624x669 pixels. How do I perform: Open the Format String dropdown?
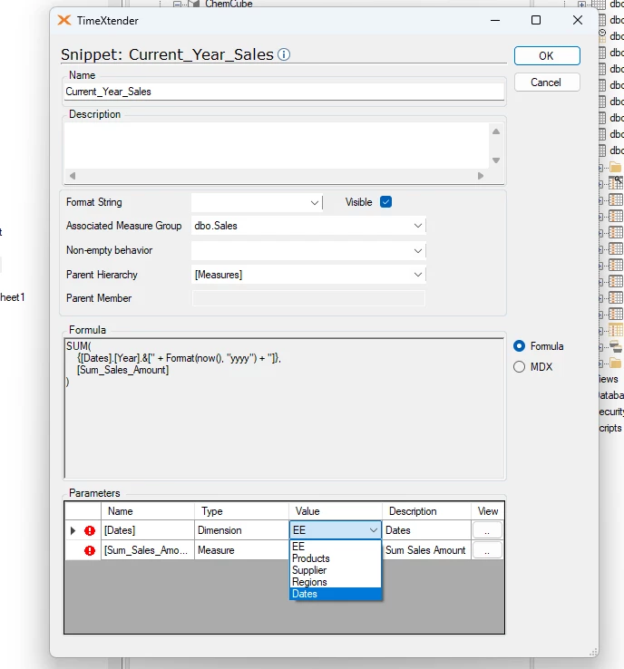click(315, 203)
